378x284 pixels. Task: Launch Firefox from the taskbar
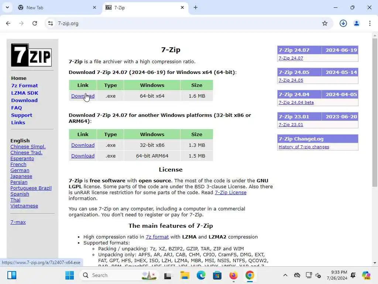(233, 275)
